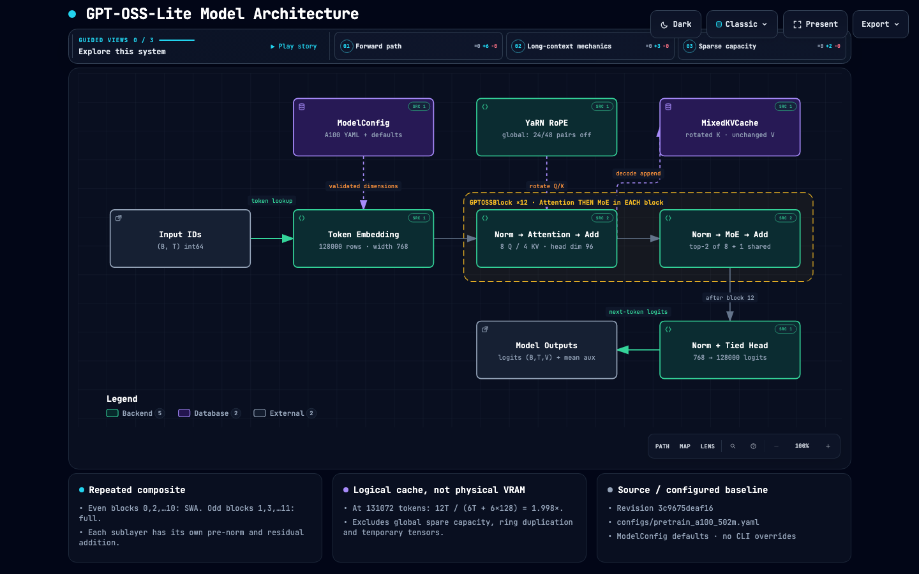This screenshot has width=919, height=574.
Task: Reset zoom via the 100% label
Action: pos(802,446)
